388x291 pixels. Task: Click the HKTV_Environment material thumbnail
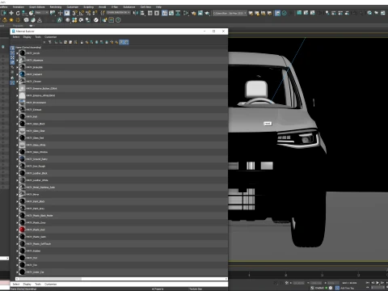[x=22, y=103]
